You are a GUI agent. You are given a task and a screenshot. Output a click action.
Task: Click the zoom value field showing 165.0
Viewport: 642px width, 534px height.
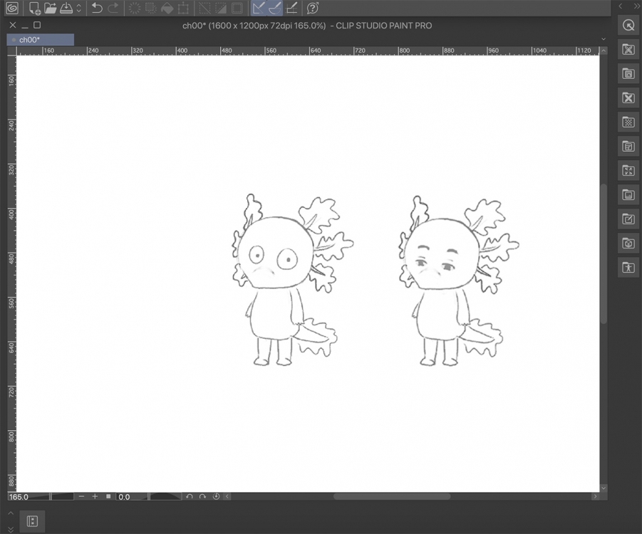[x=28, y=497]
